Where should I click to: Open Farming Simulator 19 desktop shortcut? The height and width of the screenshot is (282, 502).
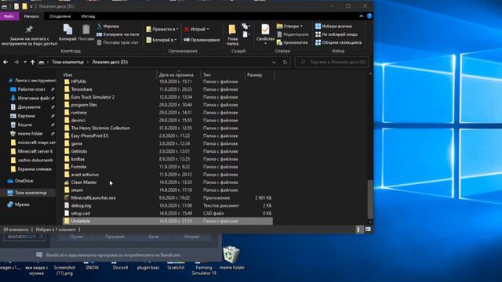coord(204,268)
